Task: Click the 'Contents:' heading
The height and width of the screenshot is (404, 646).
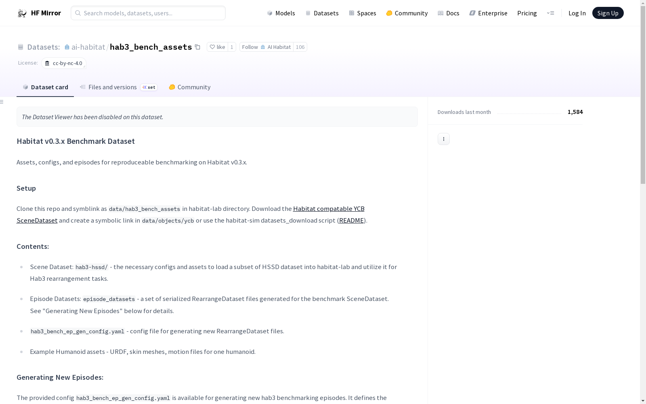Action: point(33,246)
